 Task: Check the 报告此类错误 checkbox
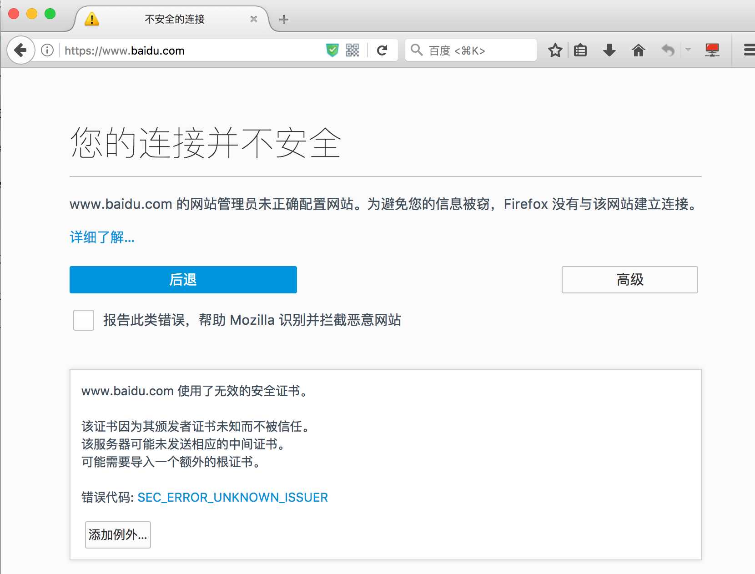click(84, 320)
